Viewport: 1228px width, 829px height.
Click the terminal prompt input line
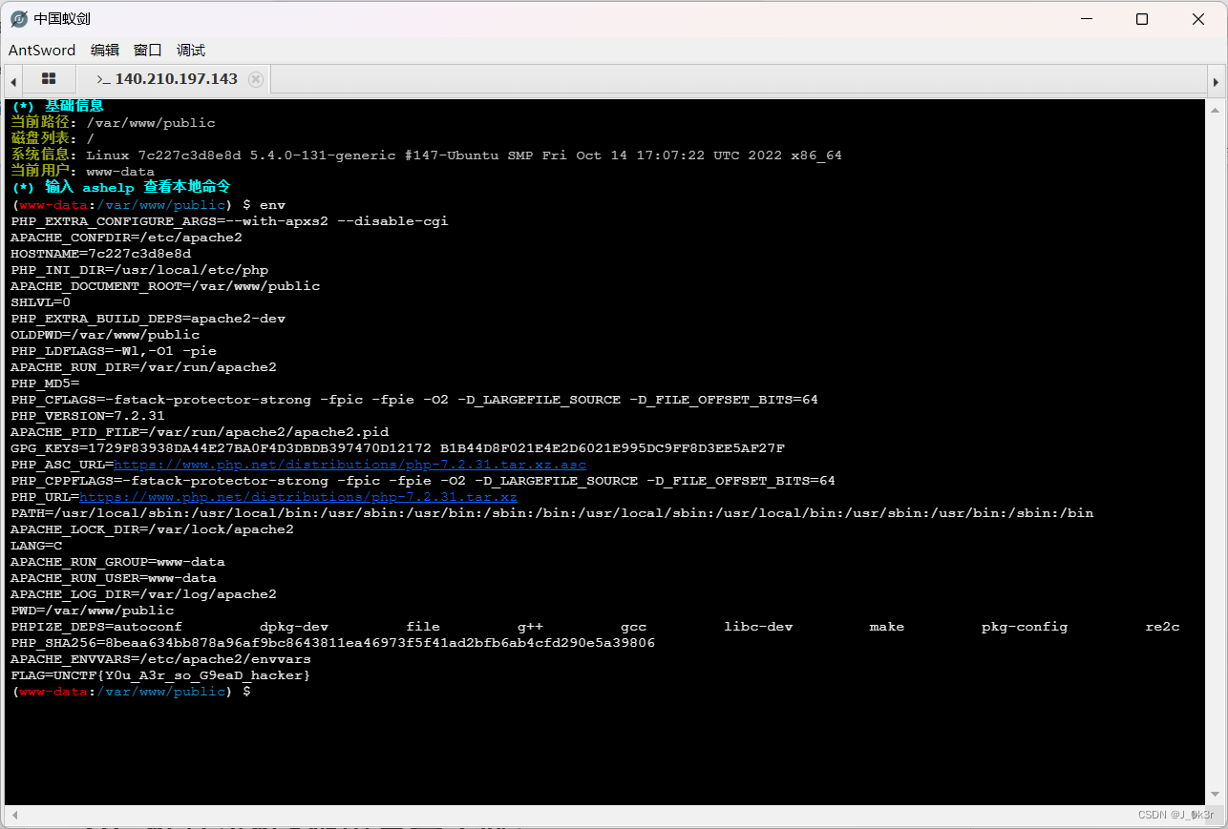click(x=131, y=692)
